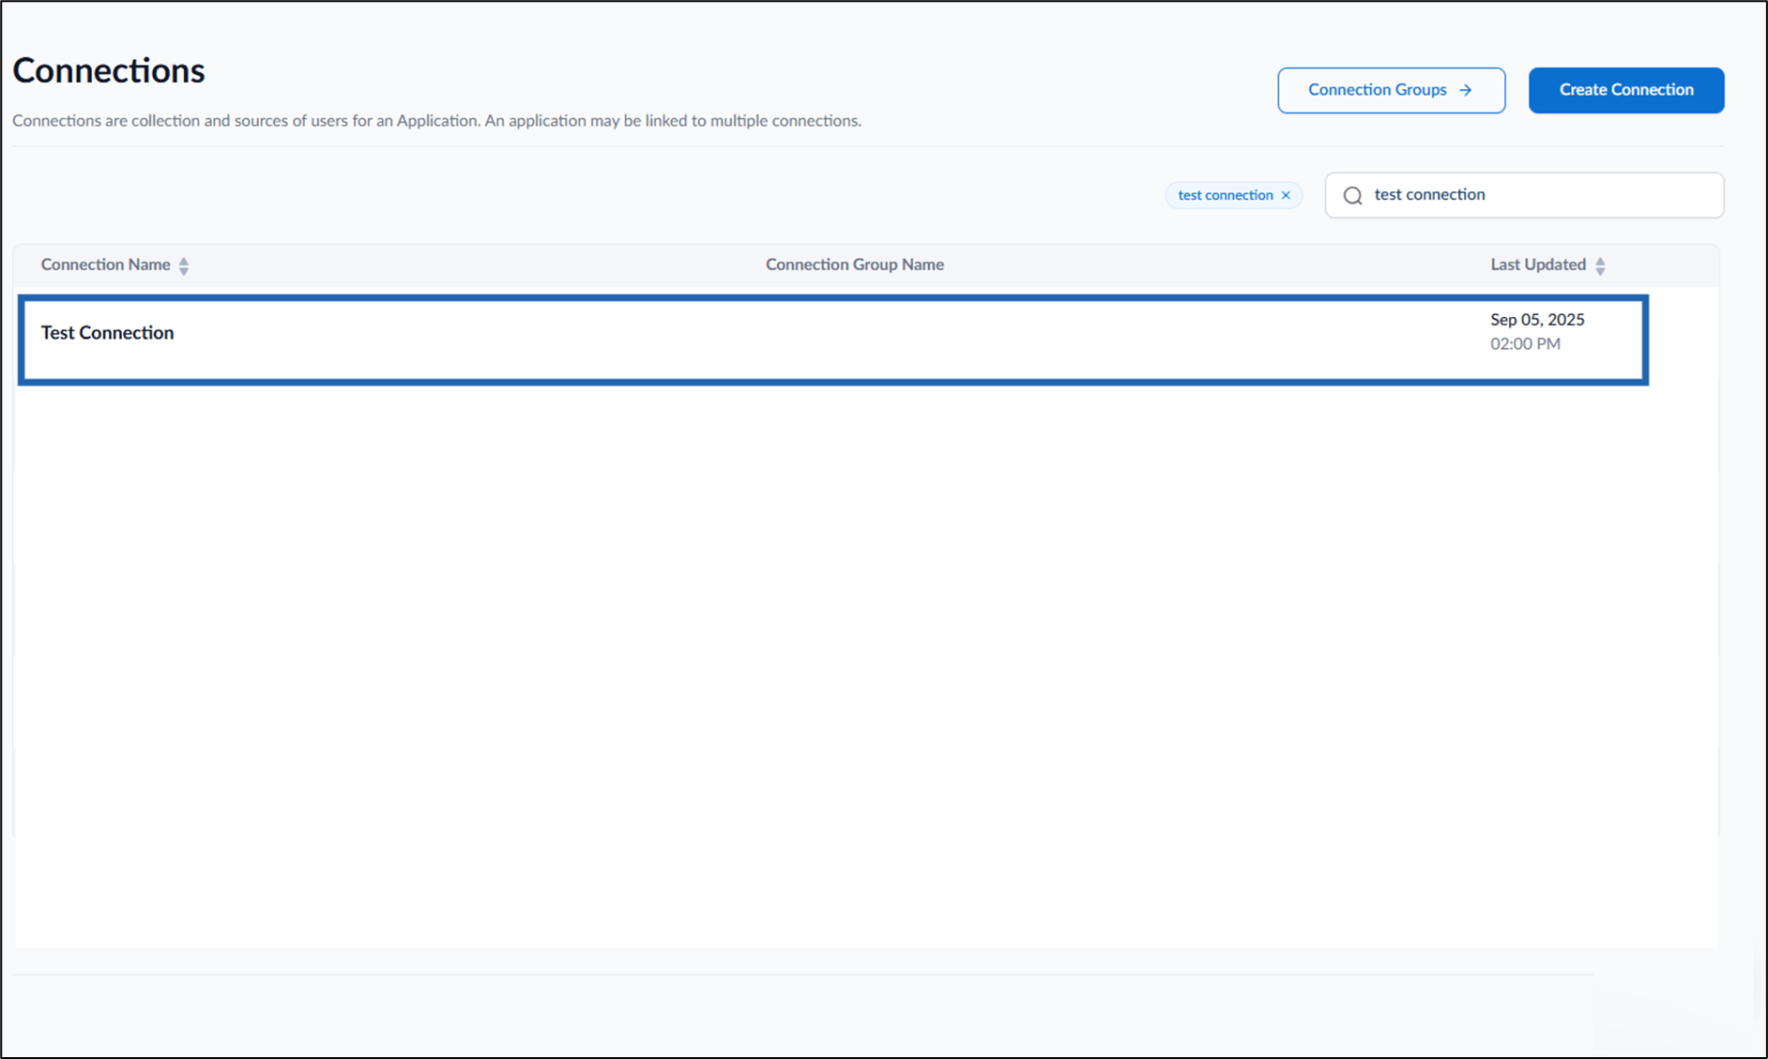
Task: Click the Connection Group Name column header
Action: coord(854,265)
